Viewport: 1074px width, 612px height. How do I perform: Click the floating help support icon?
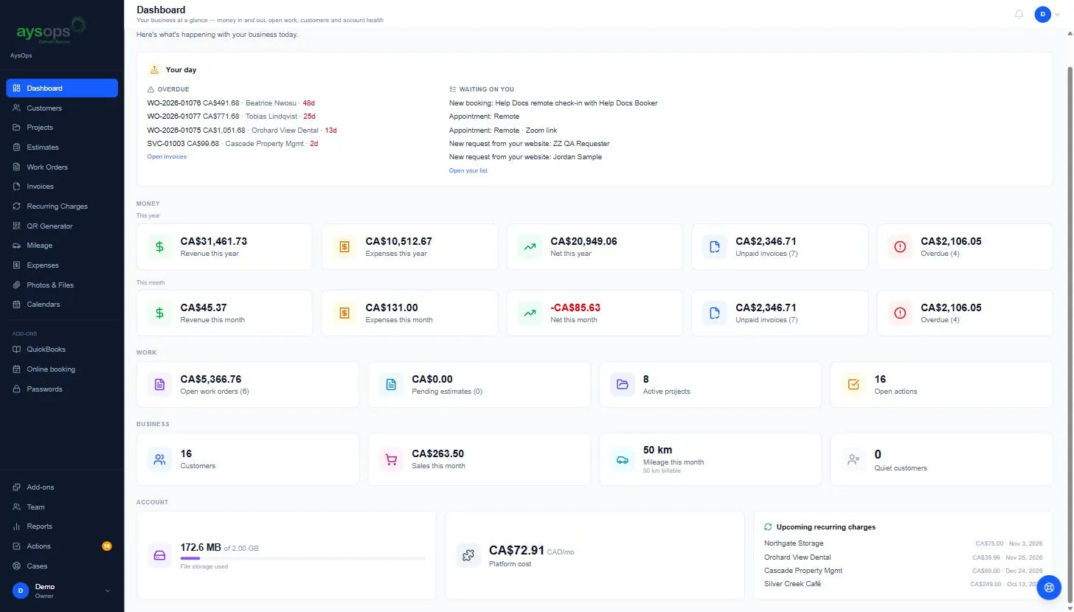1049,588
